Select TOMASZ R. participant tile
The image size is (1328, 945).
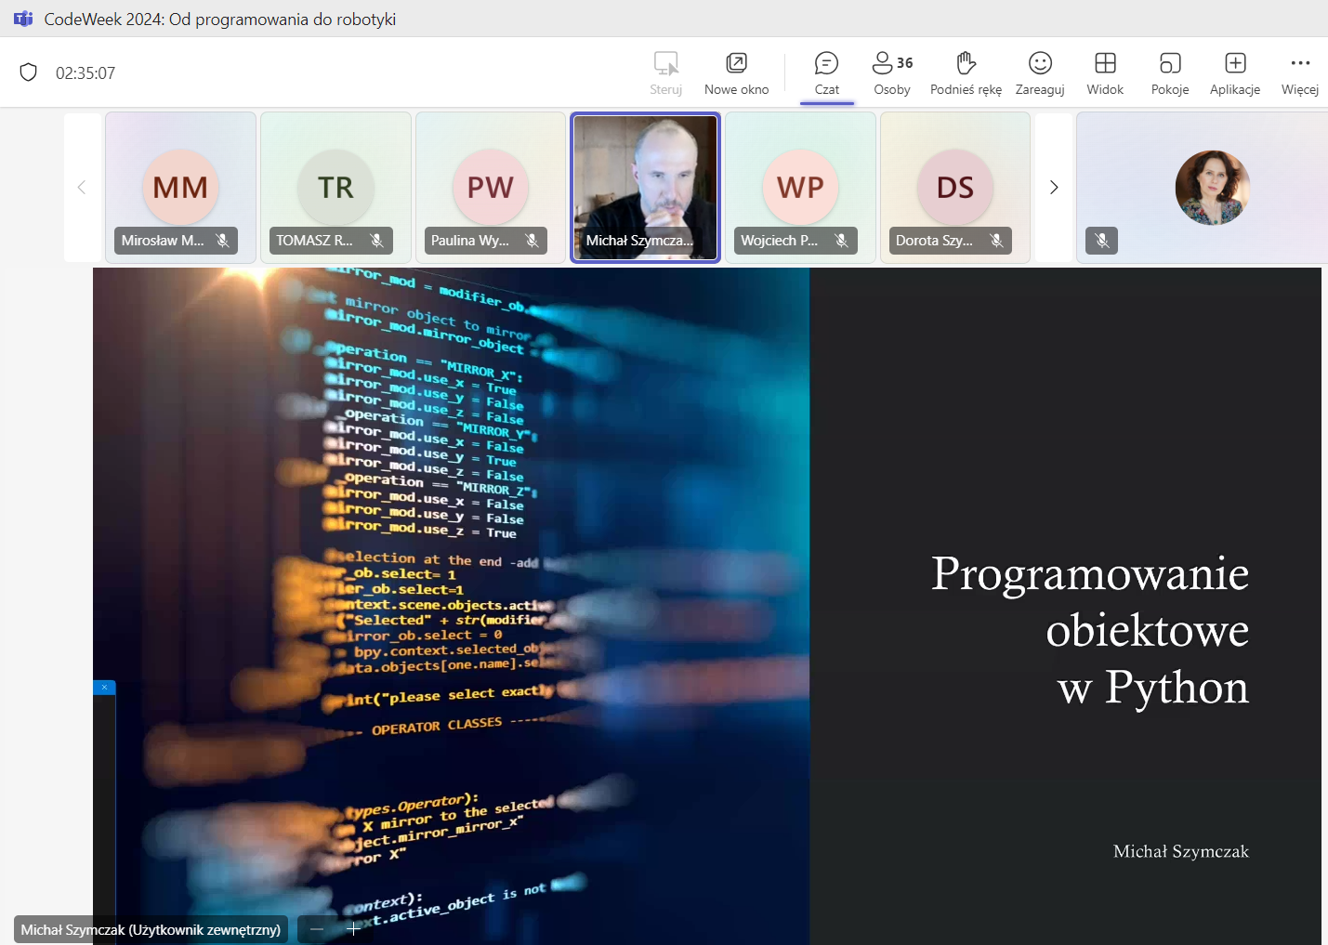click(335, 188)
